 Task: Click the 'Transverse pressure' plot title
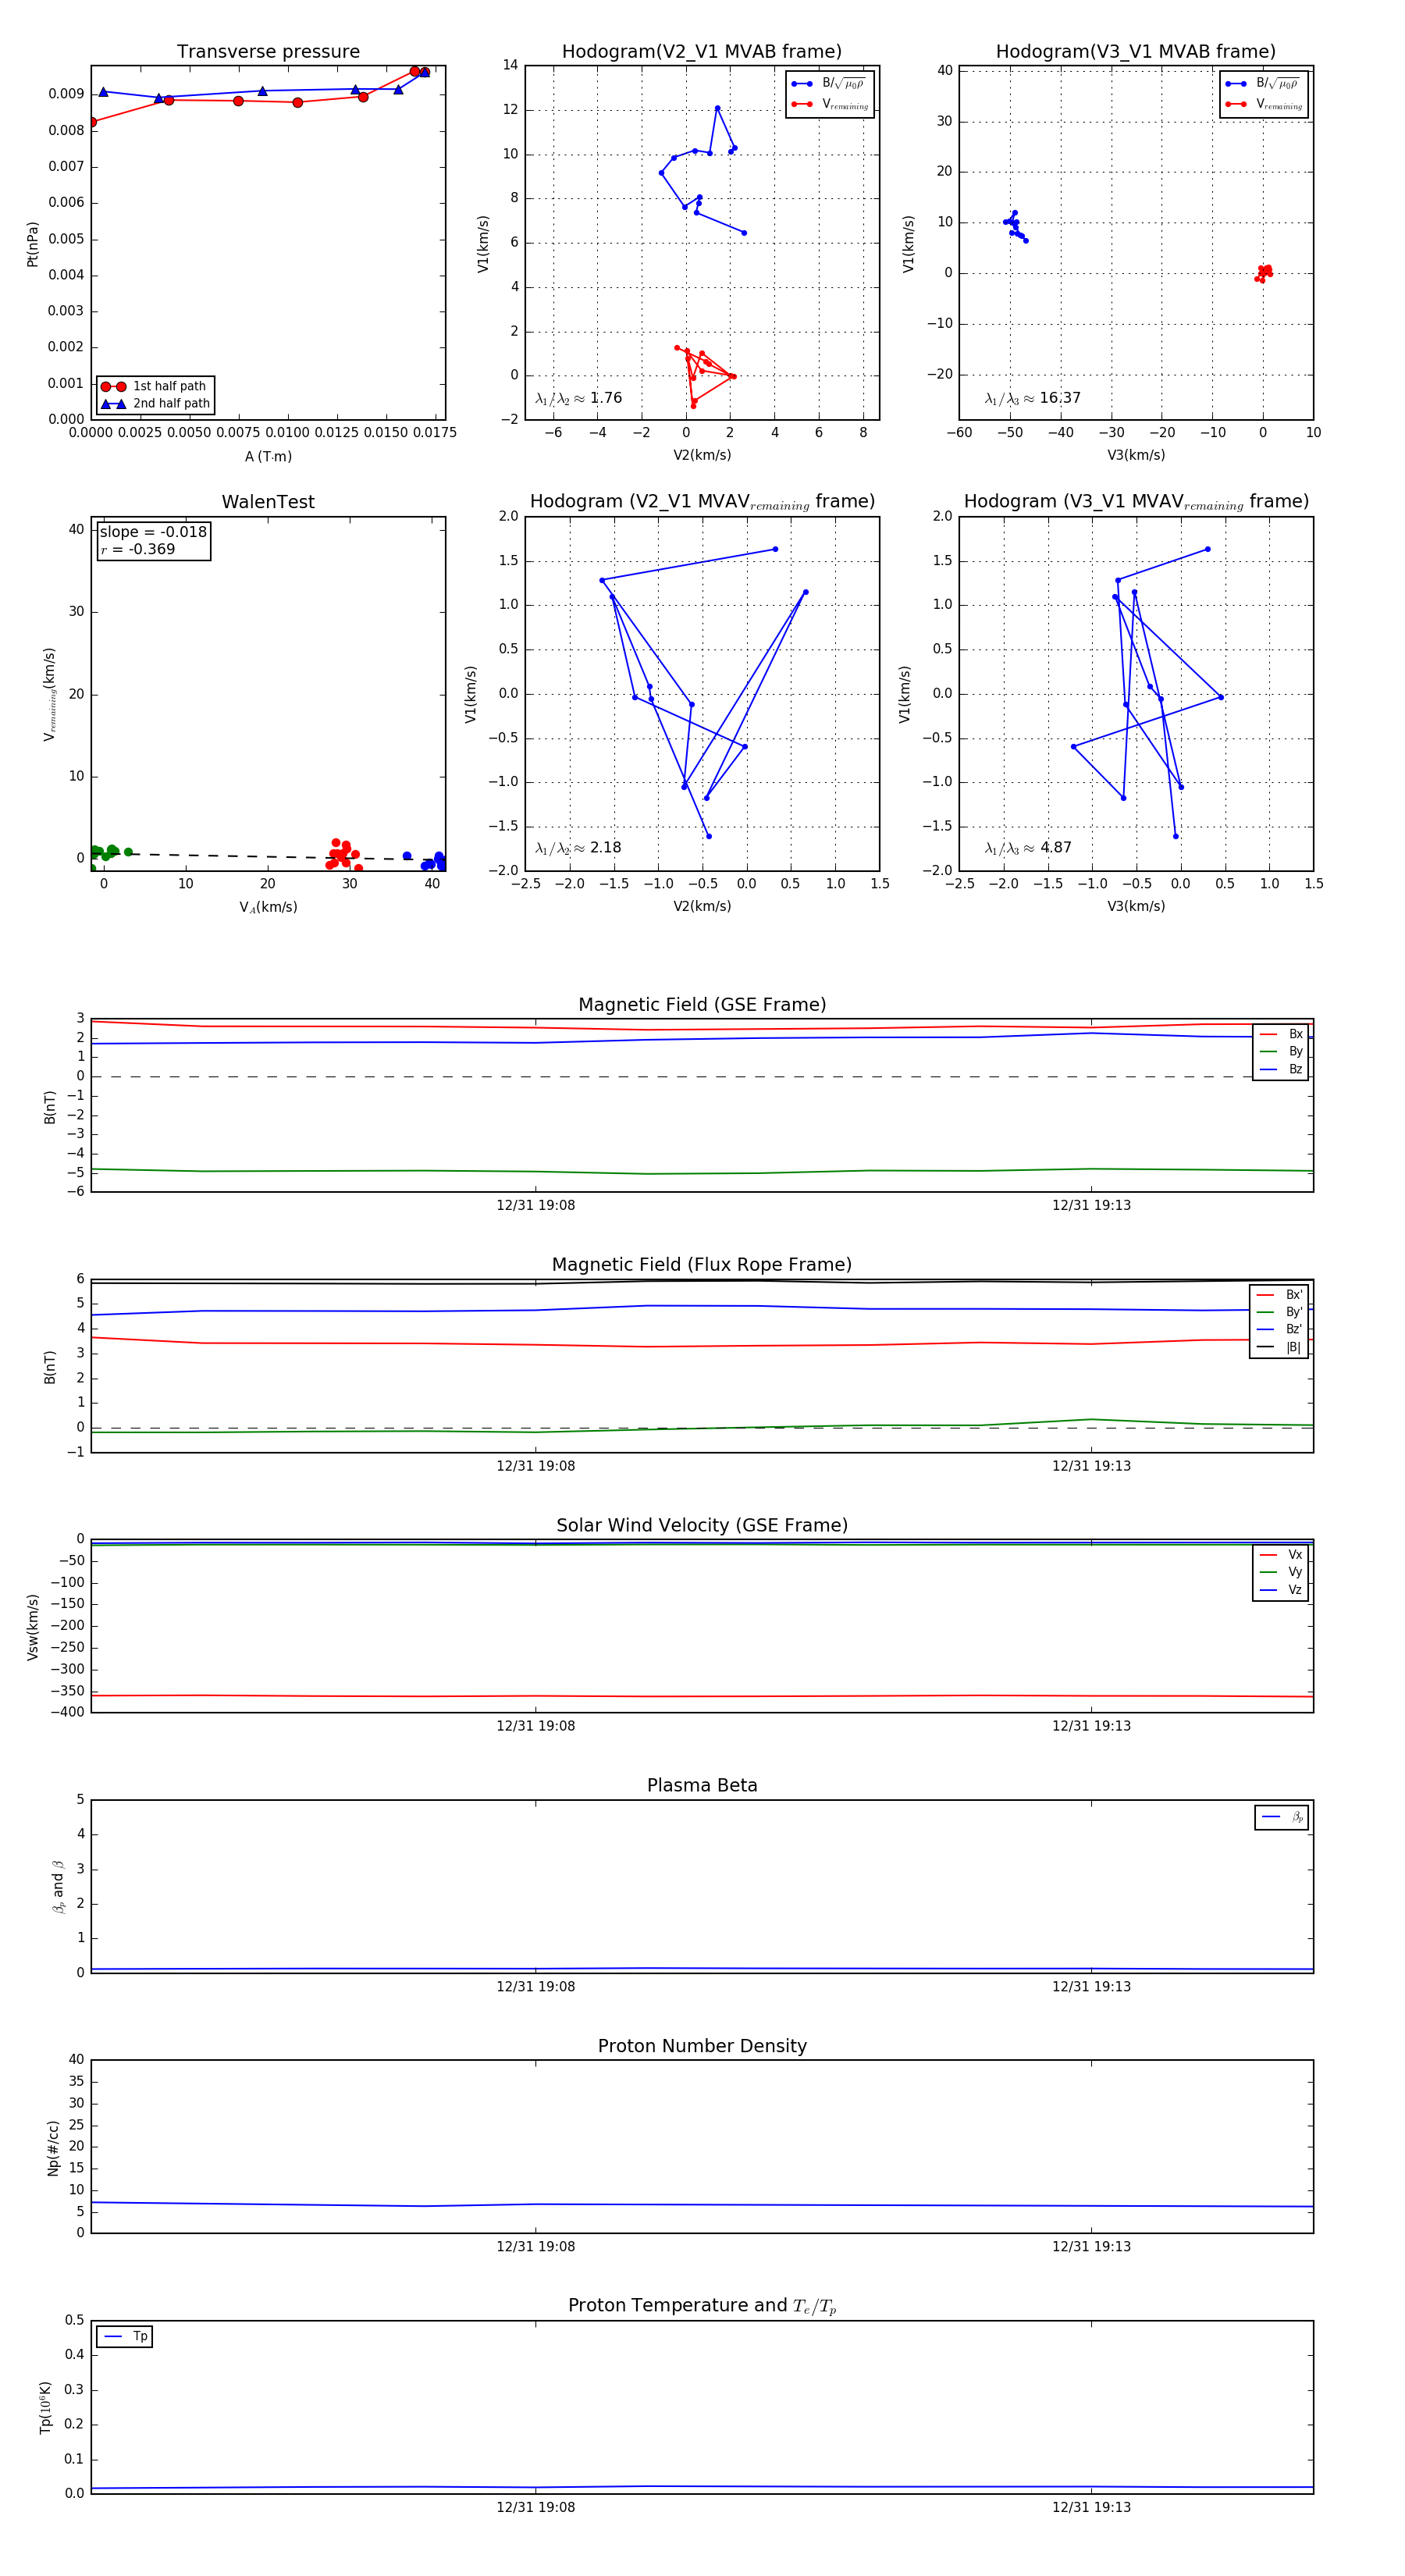pos(268,52)
